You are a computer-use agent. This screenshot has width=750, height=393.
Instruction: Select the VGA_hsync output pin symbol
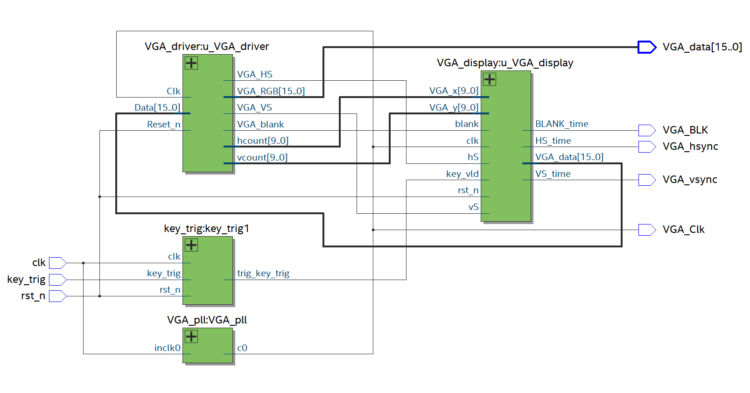647,147
